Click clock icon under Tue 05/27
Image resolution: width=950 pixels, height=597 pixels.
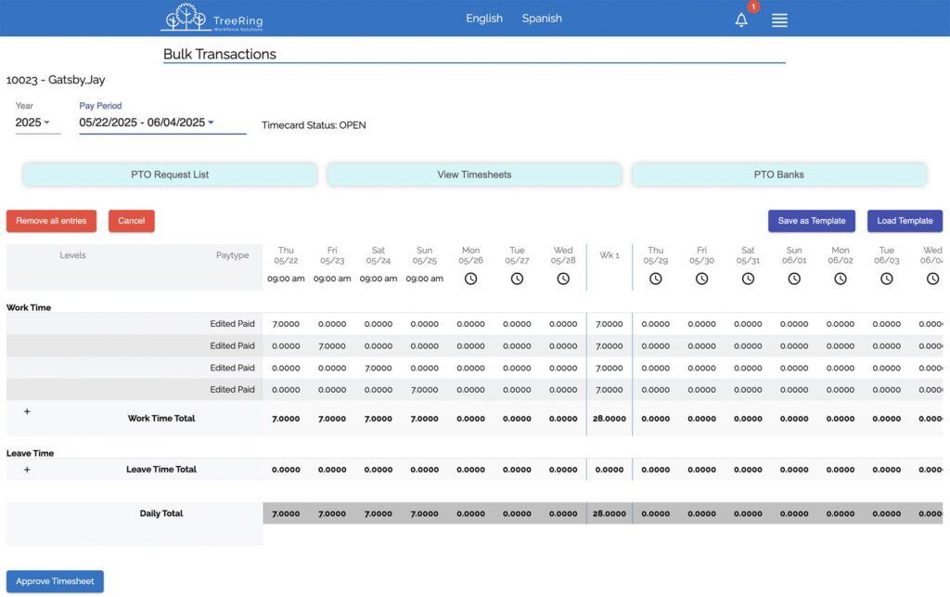click(x=517, y=279)
